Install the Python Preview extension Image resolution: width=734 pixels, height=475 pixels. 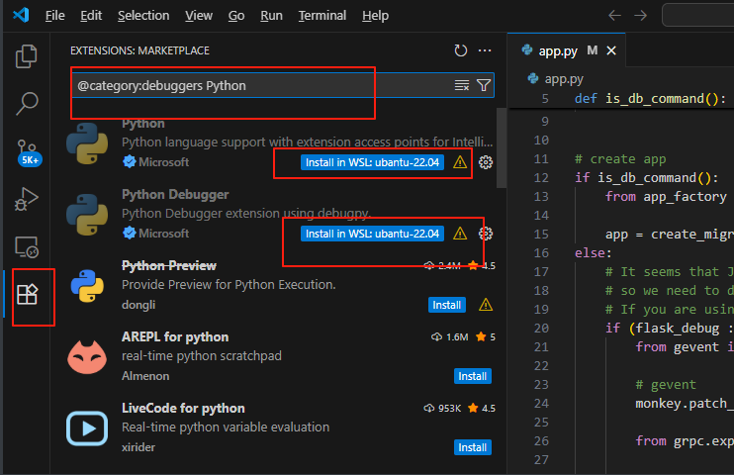(x=446, y=305)
